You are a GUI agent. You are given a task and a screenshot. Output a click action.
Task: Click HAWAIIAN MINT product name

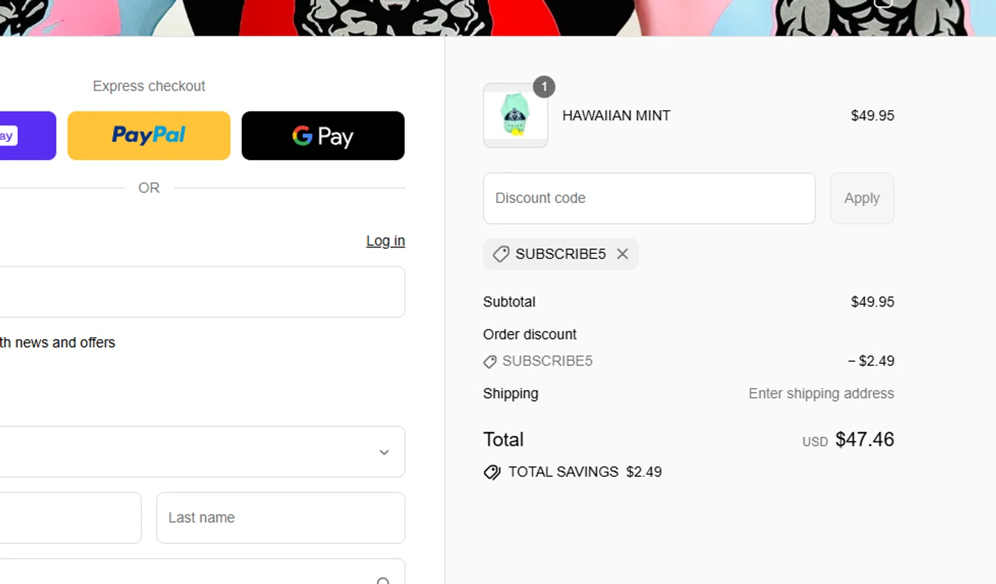click(x=616, y=115)
